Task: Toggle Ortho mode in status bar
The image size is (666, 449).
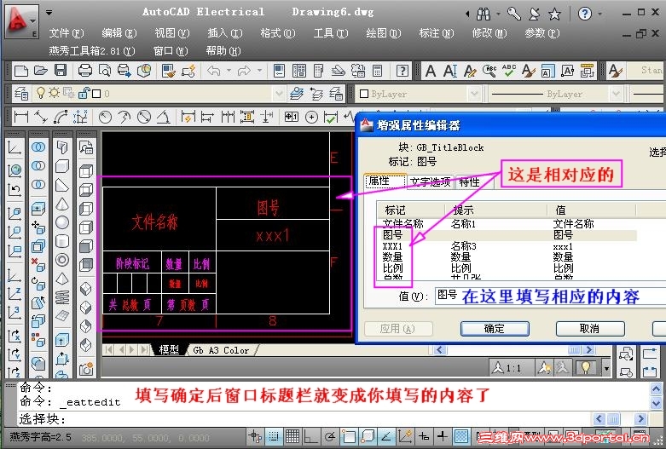Action: (311, 436)
